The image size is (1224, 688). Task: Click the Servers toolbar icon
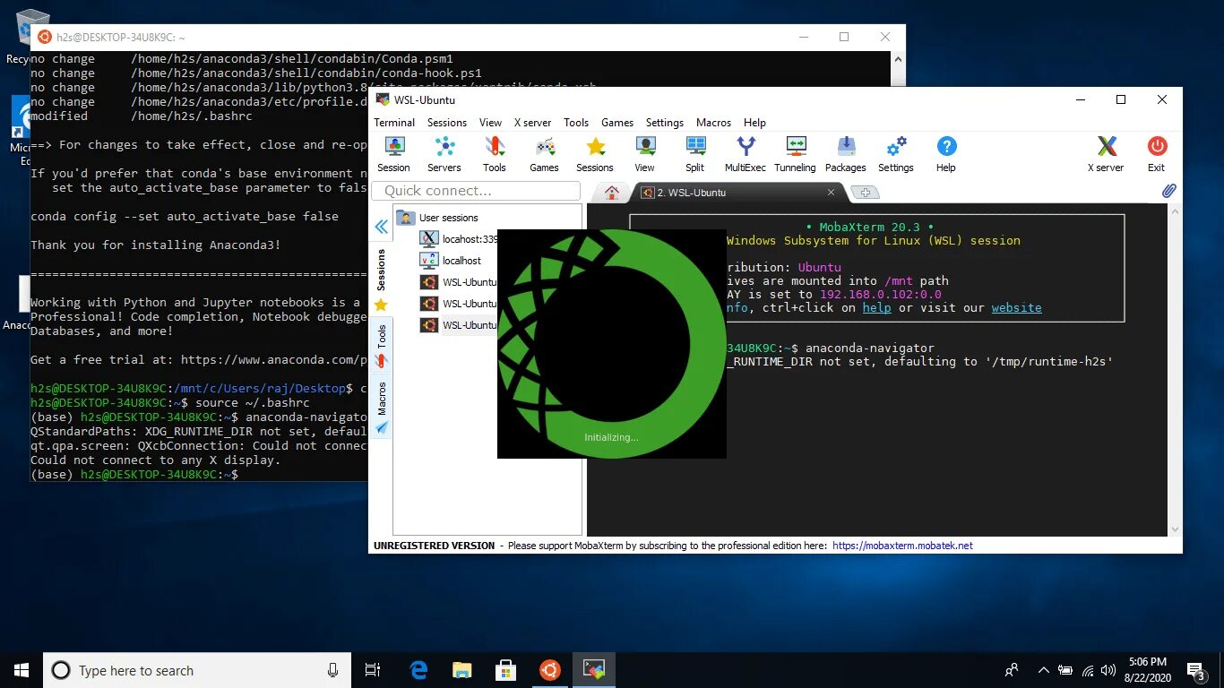(444, 154)
